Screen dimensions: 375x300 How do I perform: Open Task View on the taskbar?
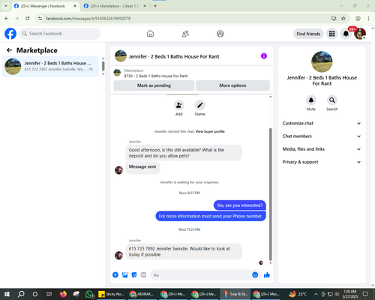click(49, 294)
